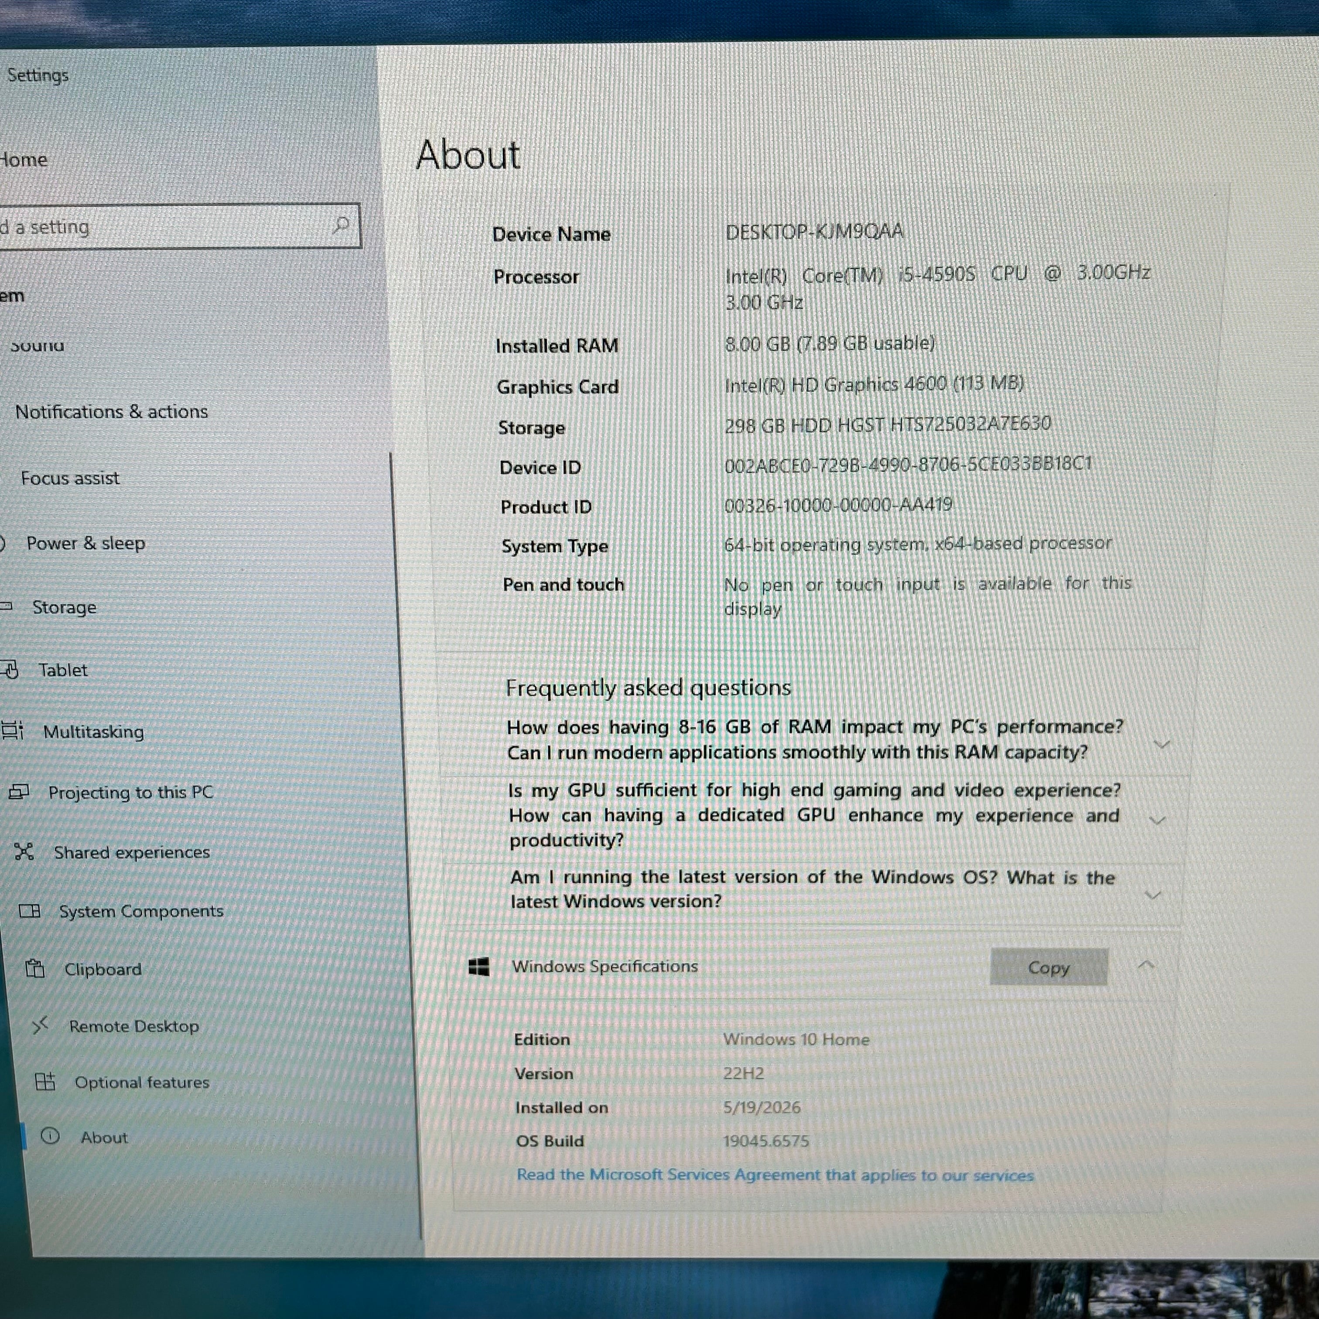Select the About info icon in sidebar
Screen dimensions: 1319x1319
[x=51, y=1136]
